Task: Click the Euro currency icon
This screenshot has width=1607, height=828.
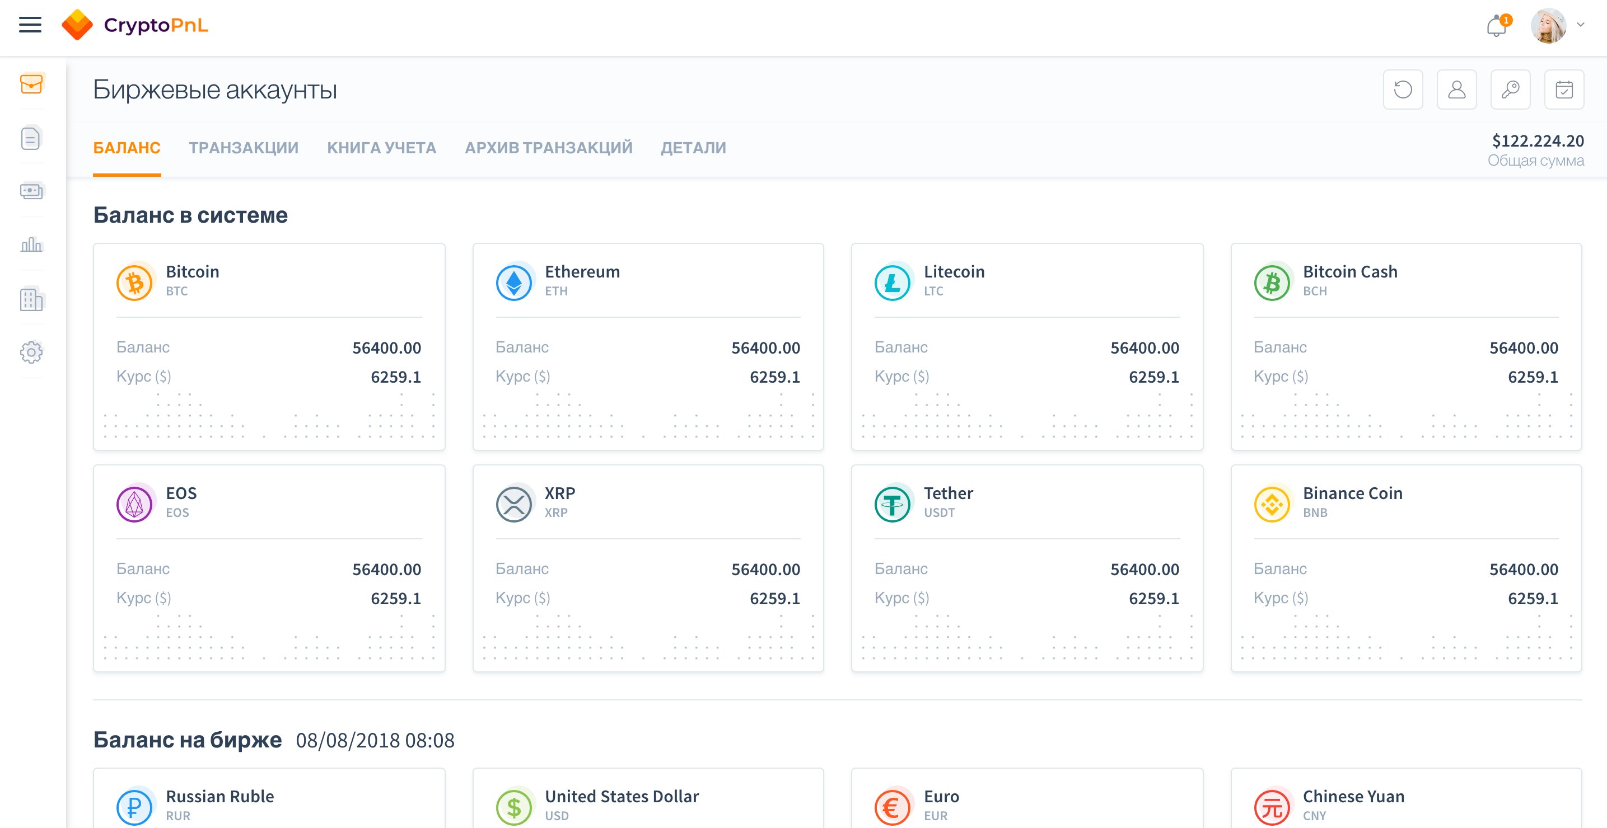Action: click(893, 807)
